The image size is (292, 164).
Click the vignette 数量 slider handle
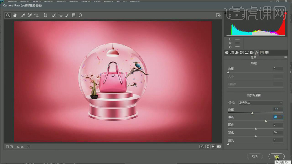252,113
